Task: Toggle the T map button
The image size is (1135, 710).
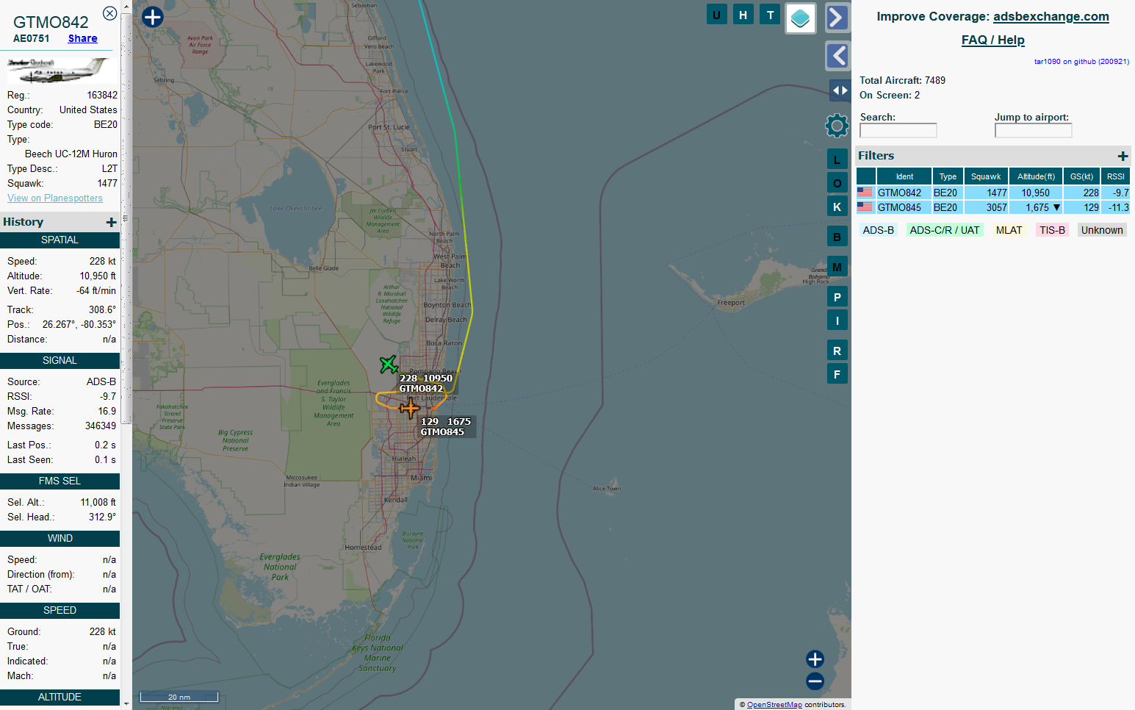Action: pos(770,15)
